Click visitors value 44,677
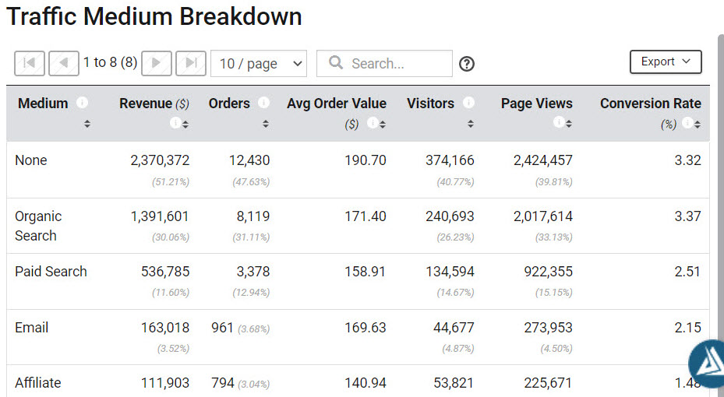 [454, 328]
